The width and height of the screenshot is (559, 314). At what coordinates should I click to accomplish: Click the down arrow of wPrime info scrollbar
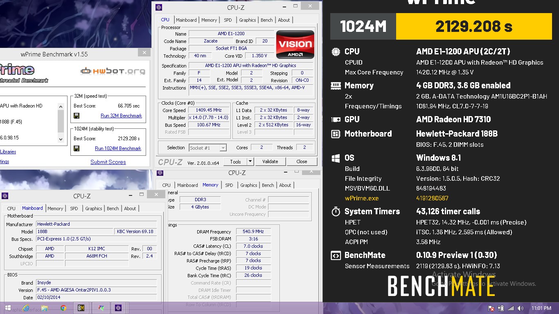[61, 139]
